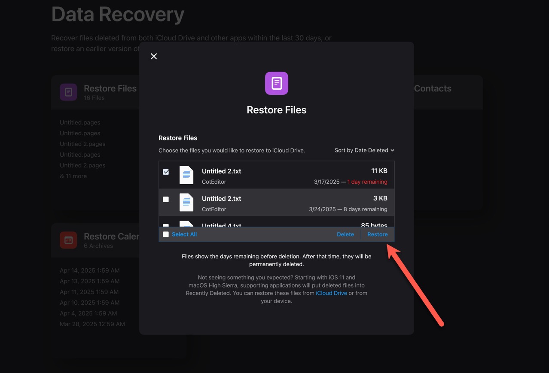Select the second Untitled 2.txt file icon
Screen dimensions: 549x373
click(186, 202)
